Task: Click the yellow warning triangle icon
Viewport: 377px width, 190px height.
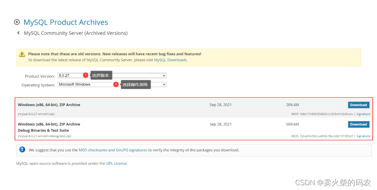Action: [x=22, y=54]
